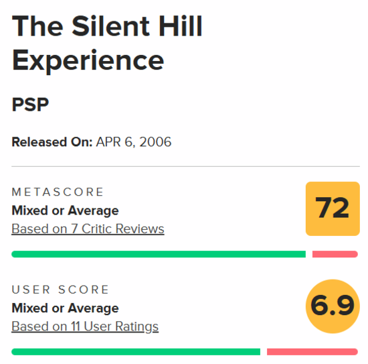Click the horizontal divider below release date
The height and width of the screenshot is (364, 368).
(x=185, y=166)
